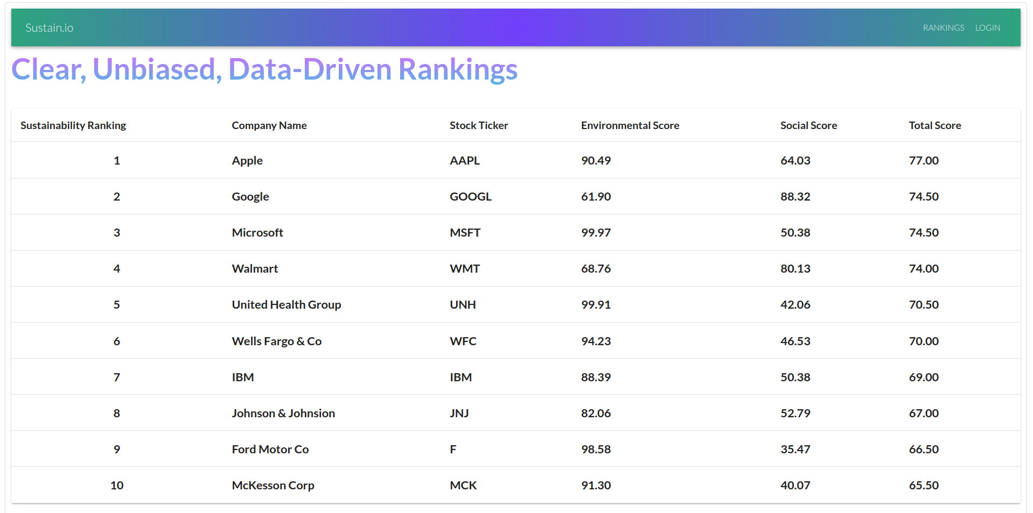Click Wells Fargo's environmental score 94.23
Screen dimensions: 1033x513
click(596, 341)
